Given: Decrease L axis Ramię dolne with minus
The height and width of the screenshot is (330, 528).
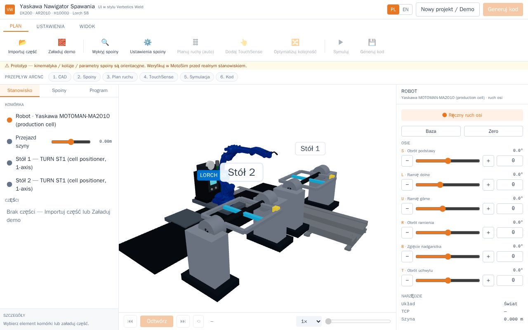Looking at the screenshot, I should click(x=407, y=185).
